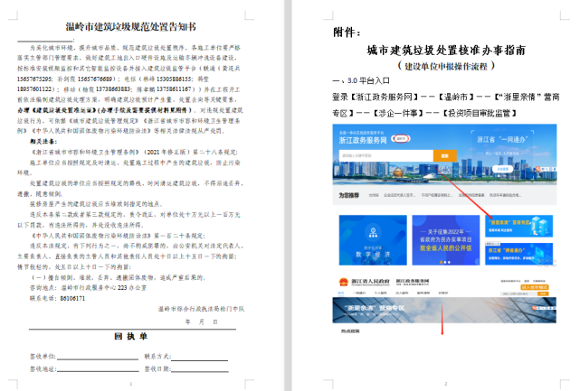Screen dimensions: 580x391
Task: Select the 为您推荐 section label
Action: tap(350, 194)
